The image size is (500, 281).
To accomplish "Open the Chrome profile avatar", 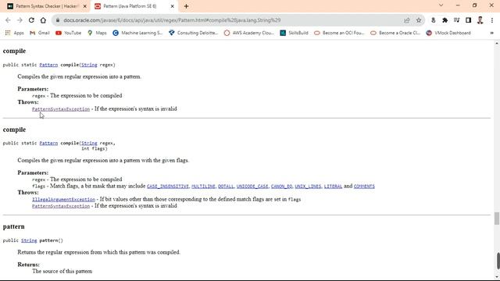I will pos(480,20).
